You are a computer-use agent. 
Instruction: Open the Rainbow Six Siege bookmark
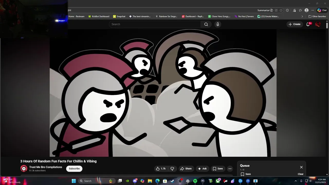166,16
